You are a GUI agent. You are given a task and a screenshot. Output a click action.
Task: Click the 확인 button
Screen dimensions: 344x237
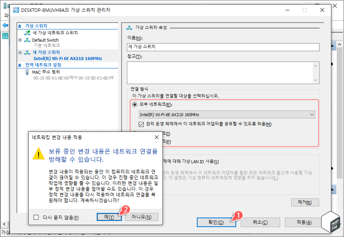pos(216,222)
